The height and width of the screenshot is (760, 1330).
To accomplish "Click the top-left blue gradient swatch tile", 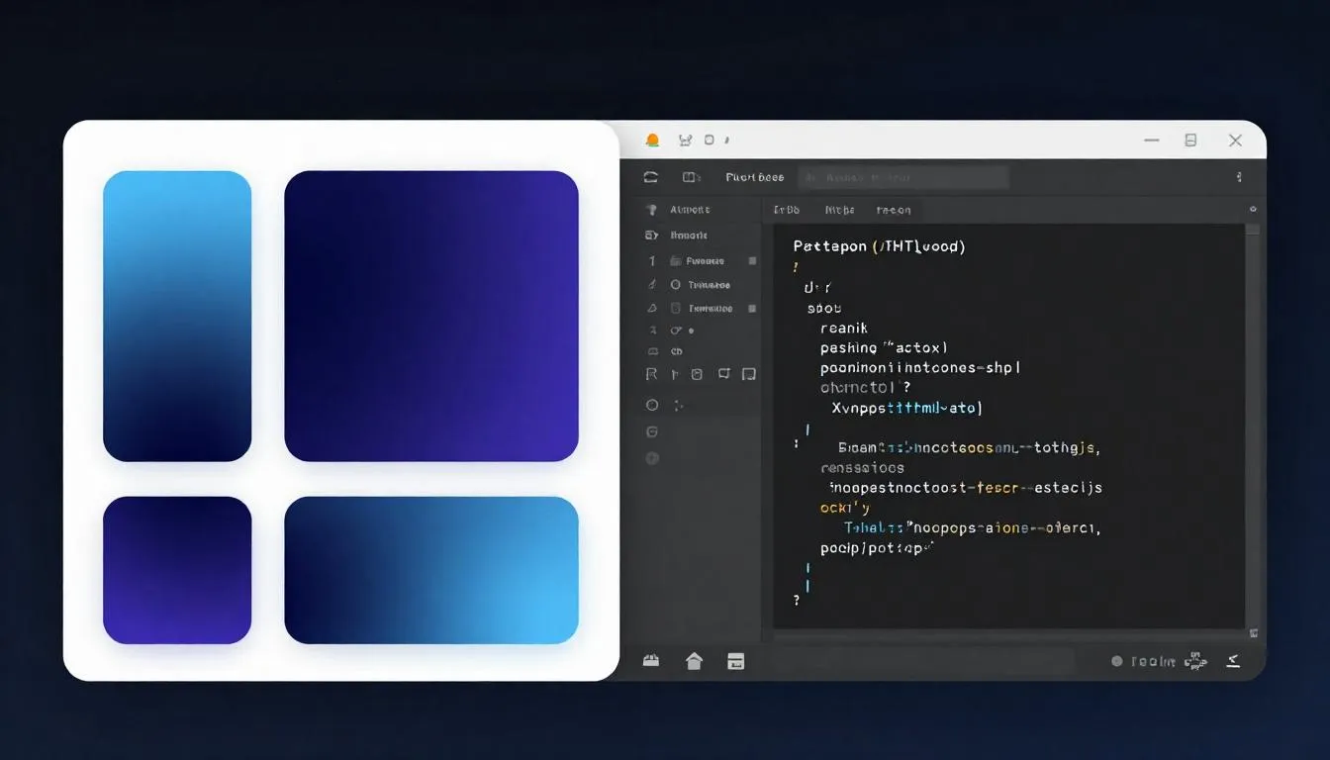I will [x=177, y=316].
